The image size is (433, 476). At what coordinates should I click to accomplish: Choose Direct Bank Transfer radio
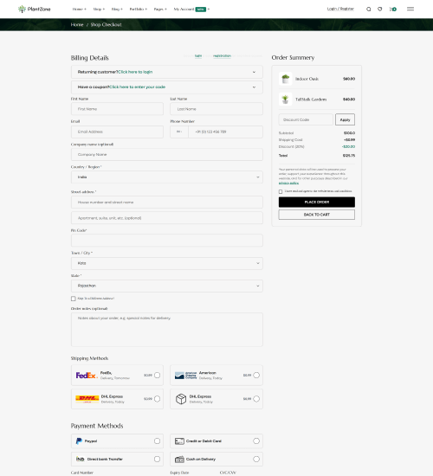click(157, 459)
